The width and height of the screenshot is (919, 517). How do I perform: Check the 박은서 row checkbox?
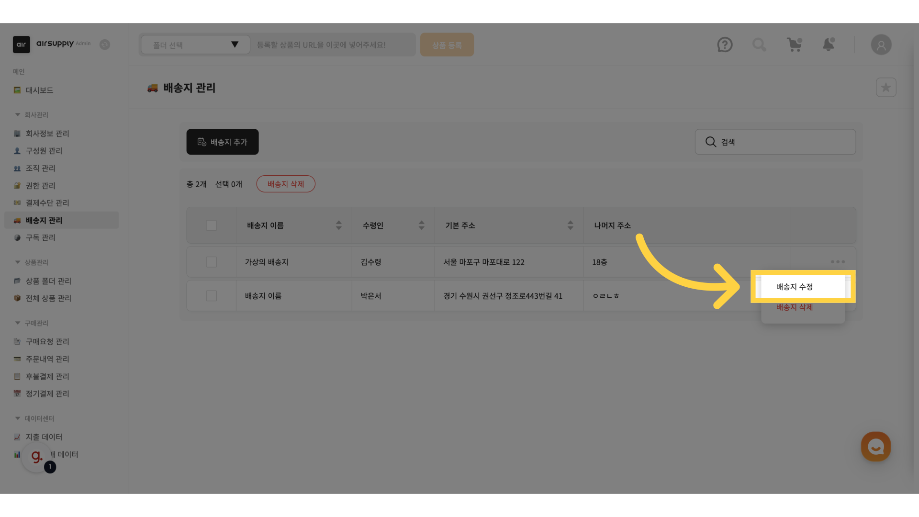click(x=211, y=296)
